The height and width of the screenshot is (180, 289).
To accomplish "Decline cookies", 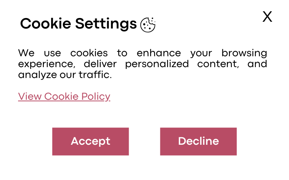I will click(198, 141).
